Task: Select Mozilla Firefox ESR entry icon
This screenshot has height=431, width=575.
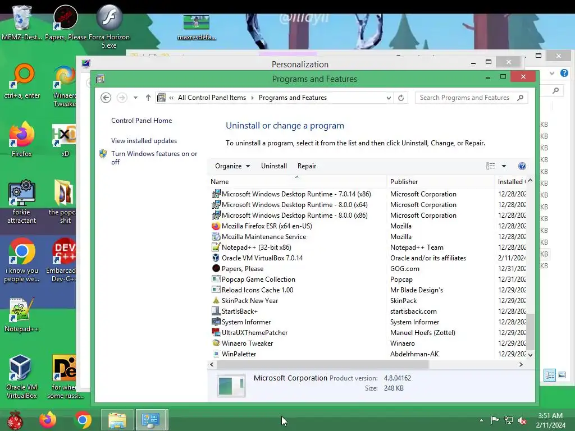Action: (216, 226)
